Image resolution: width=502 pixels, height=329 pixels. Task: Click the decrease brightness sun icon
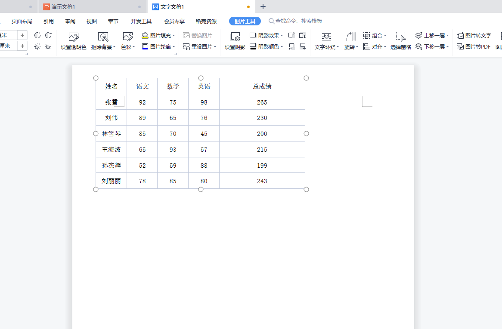click(x=48, y=46)
